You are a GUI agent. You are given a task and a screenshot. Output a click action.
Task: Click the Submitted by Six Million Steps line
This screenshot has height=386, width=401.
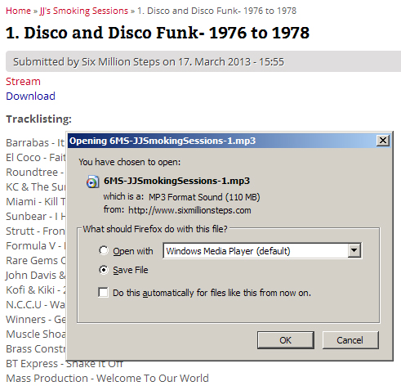click(x=149, y=61)
